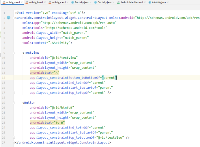Viewport: 200px width, 147px height.
Task: Click the tools:context ".AActivity" value
Action: click(x=59, y=43)
